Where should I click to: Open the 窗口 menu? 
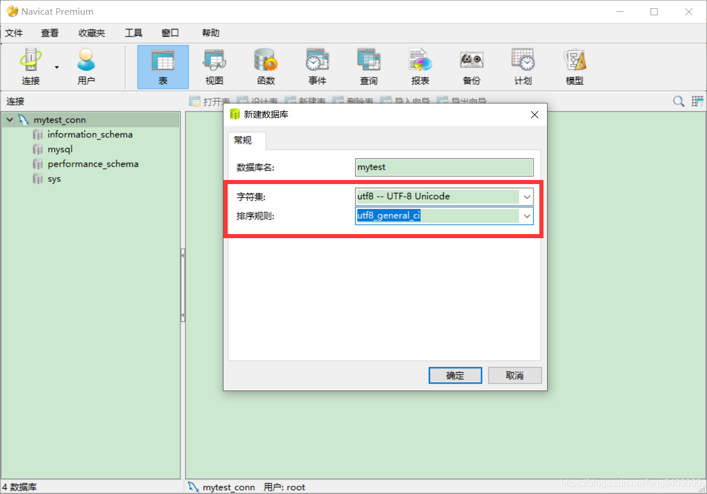coord(170,33)
